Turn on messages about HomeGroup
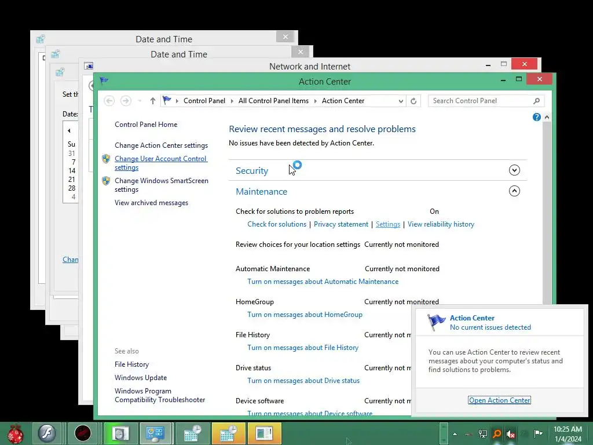This screenshot has height=445, width=593. (x=305, y=315)
